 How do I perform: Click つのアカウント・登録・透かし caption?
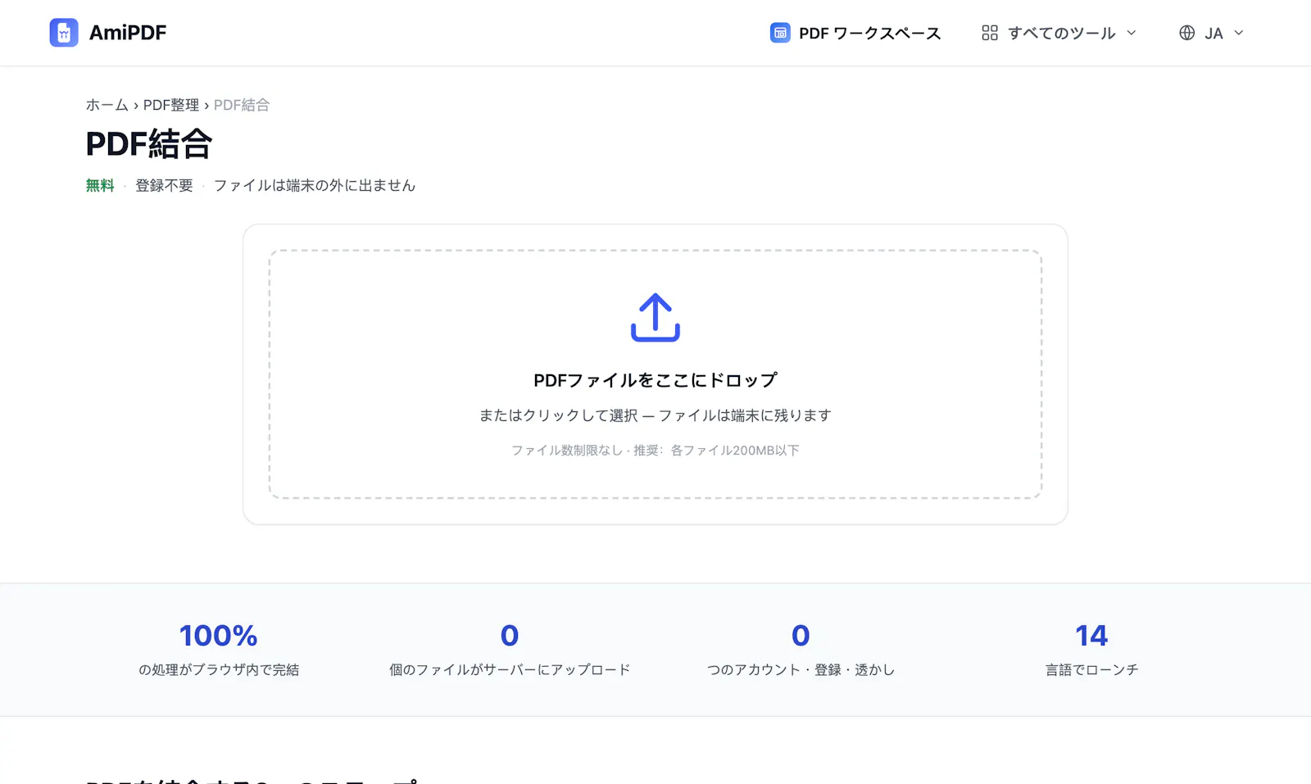(801, 670)
